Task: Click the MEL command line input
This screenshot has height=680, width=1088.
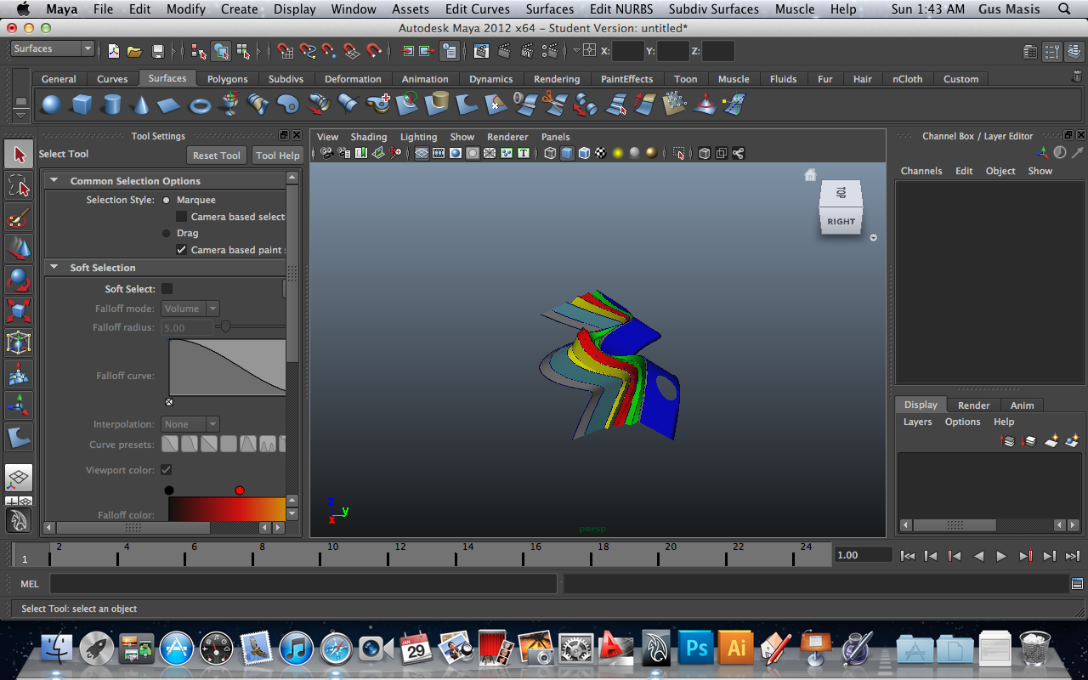Action: pos(303,584)
